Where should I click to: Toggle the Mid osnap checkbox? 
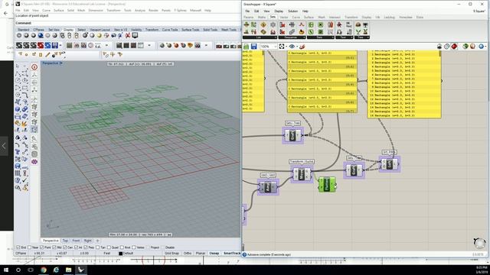pyautogui.click(x=54, y=247)
